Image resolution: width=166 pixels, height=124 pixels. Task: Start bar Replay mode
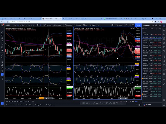93,25
